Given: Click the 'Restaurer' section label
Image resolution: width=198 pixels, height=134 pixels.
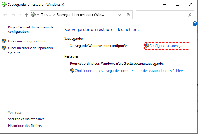Looking at the screenshot, I should click(x=71, y=56).
